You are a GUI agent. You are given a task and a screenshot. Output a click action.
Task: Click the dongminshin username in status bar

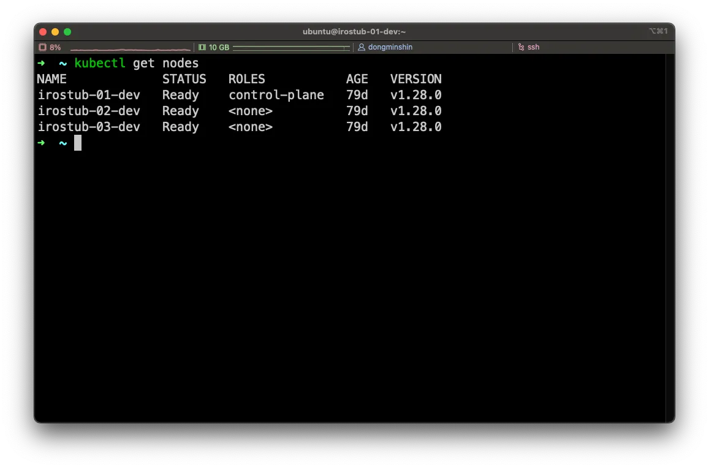pyautogui.click(x=391, y=47)
